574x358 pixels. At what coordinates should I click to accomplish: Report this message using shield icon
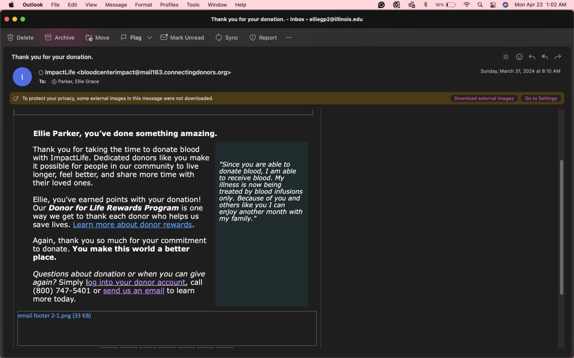tap(253, 38)
